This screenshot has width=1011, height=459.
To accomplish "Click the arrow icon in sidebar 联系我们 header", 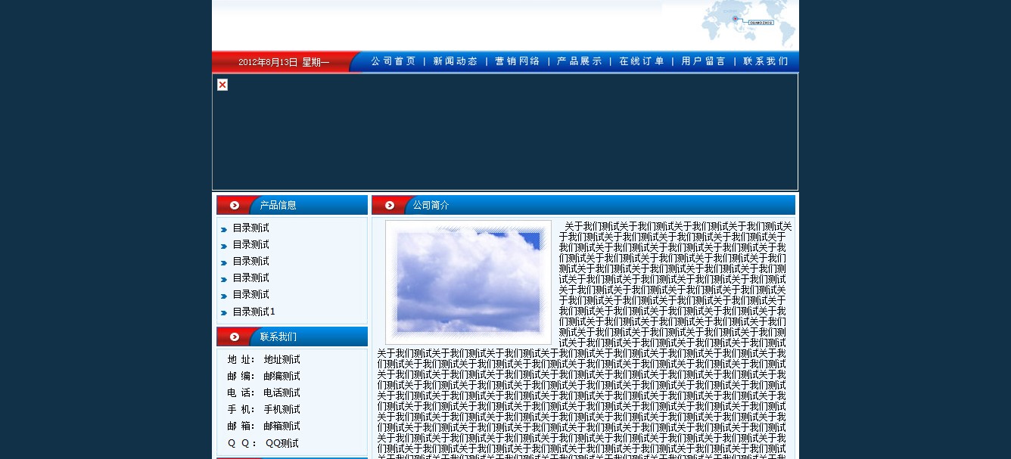I will (235, 336).
